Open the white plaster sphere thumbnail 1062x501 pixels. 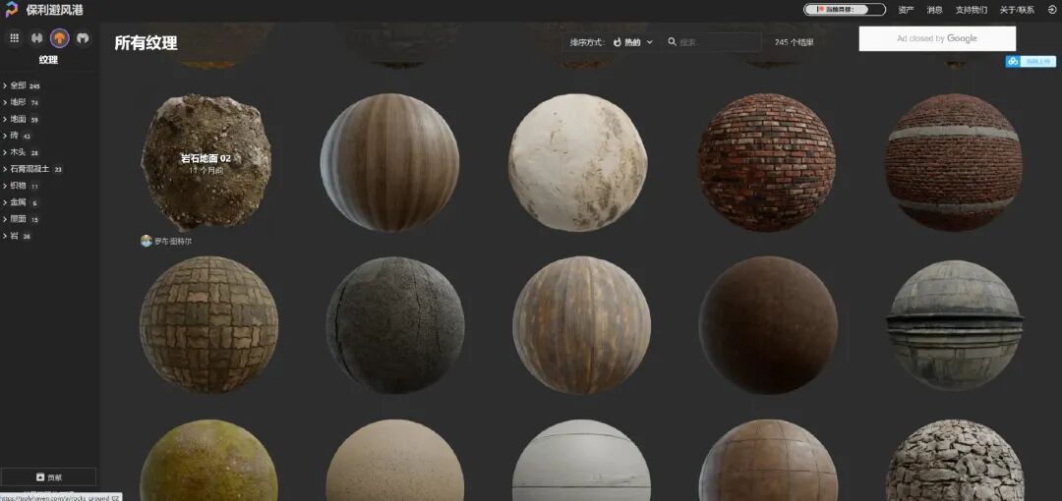(578, 162)
